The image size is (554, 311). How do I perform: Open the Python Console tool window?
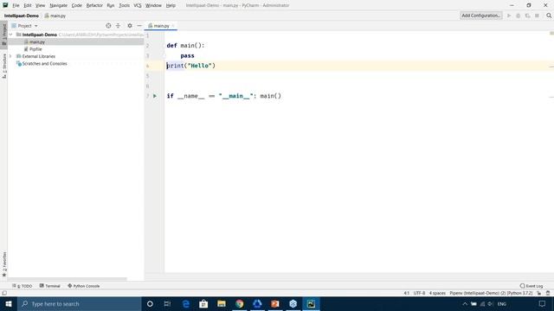(84, 286)
